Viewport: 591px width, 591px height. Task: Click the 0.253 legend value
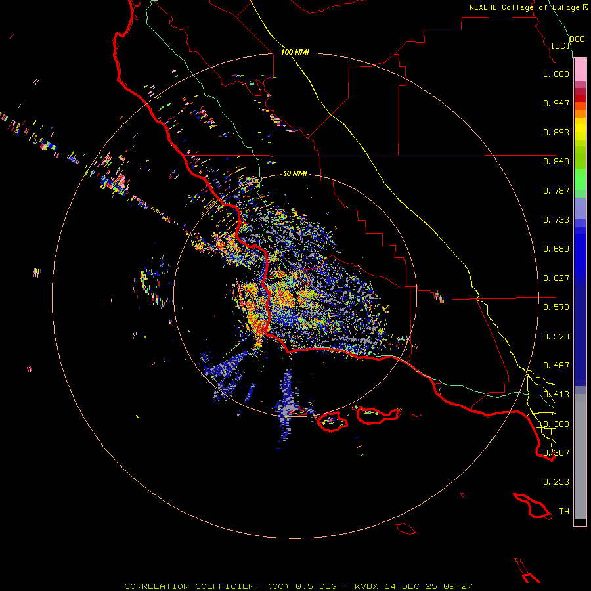coord(556,482)
